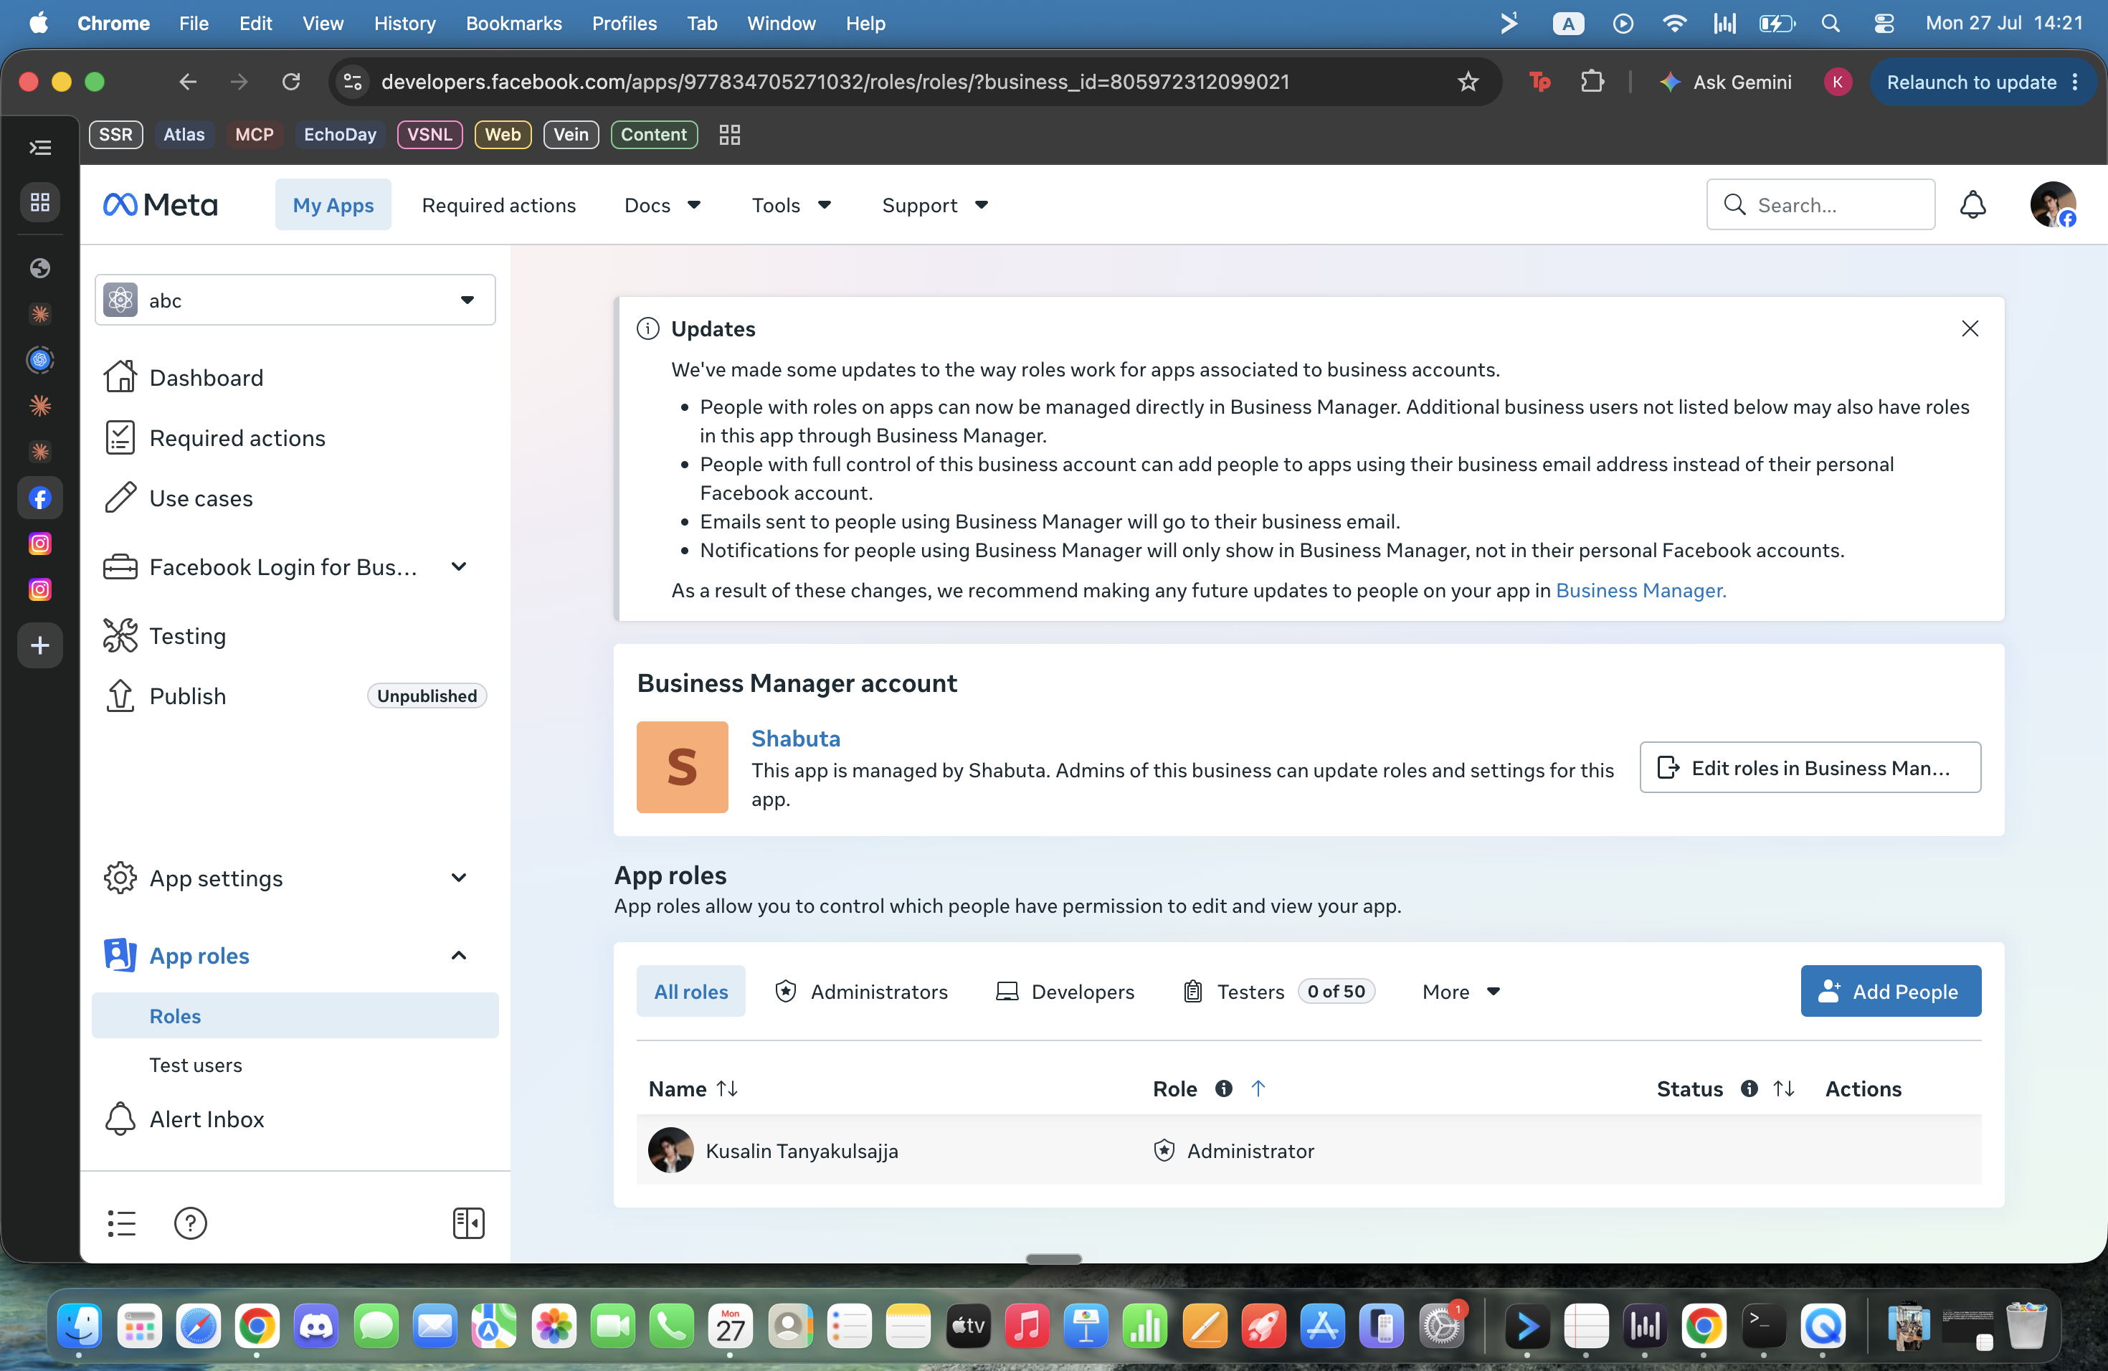
Task: Open the help question mark icon
Action: click(191, 1223)
